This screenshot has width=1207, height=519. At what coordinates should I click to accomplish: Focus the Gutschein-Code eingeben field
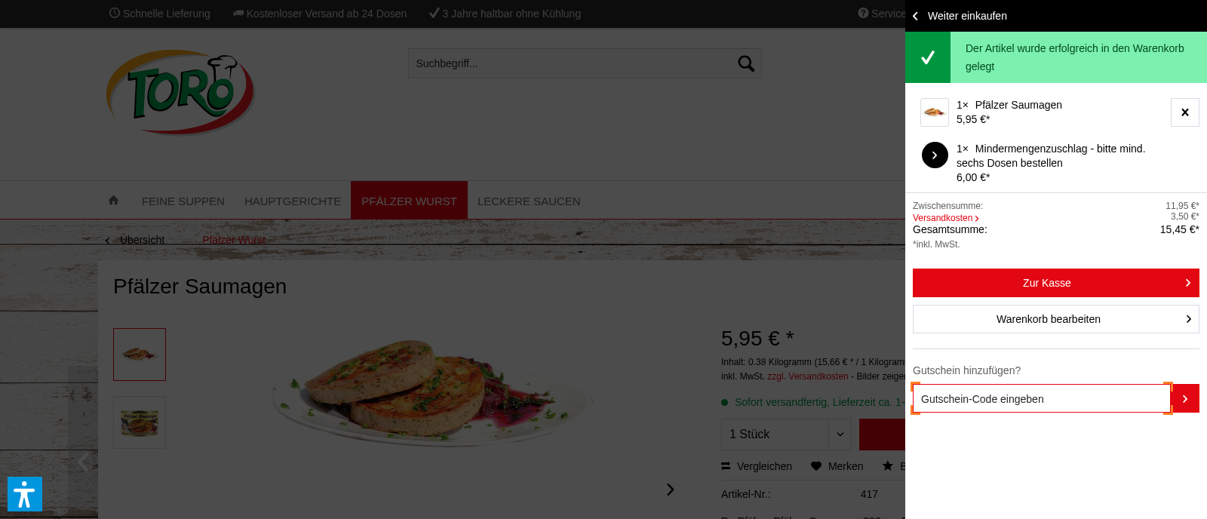click(x=1042, y=398)
